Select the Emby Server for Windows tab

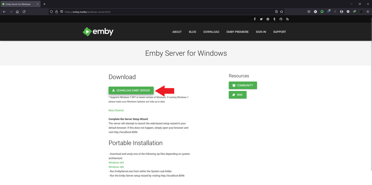[20, 4]
